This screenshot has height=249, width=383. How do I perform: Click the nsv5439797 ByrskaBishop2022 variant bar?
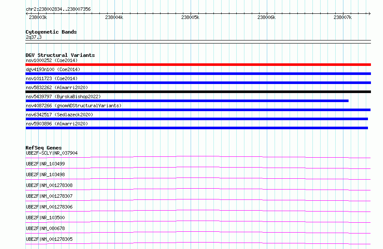[x=187, y=101]
